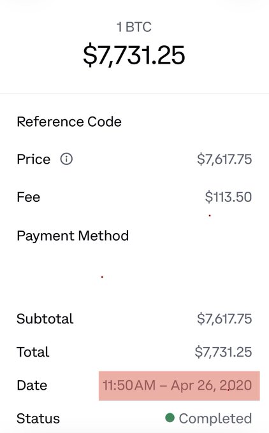Click the Payment Method row
Viewport: 269px width, 433px height.
coord(134,236)
